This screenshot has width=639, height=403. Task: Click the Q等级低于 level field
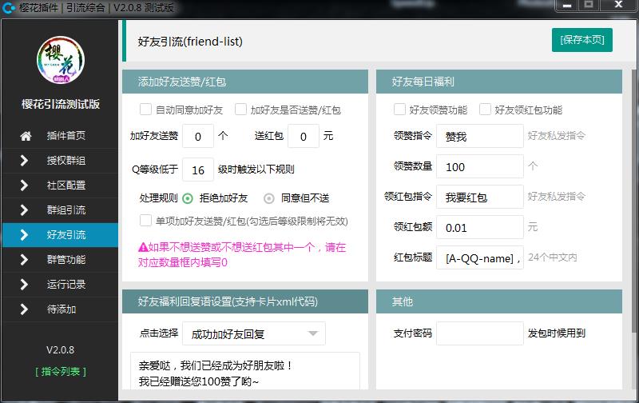(198, 170)
